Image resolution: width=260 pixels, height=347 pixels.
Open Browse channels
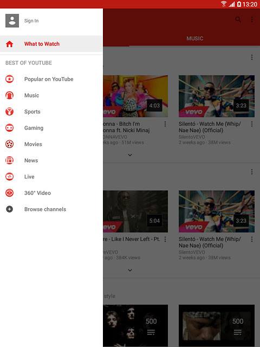pos(51,209)
